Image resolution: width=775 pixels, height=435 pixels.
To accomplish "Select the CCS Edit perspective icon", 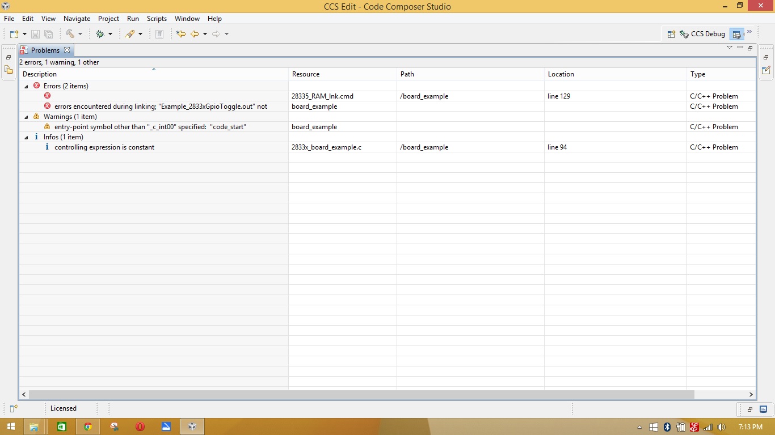I will pos(736,34).
